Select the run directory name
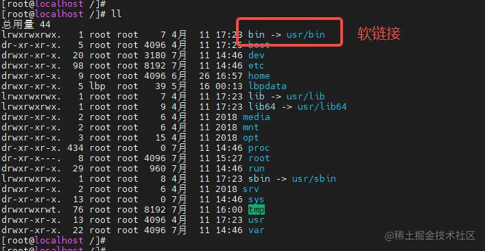Image resolution: width=485 pixels, height=251 pixels. pyautogui.click(x=257, y=169)
